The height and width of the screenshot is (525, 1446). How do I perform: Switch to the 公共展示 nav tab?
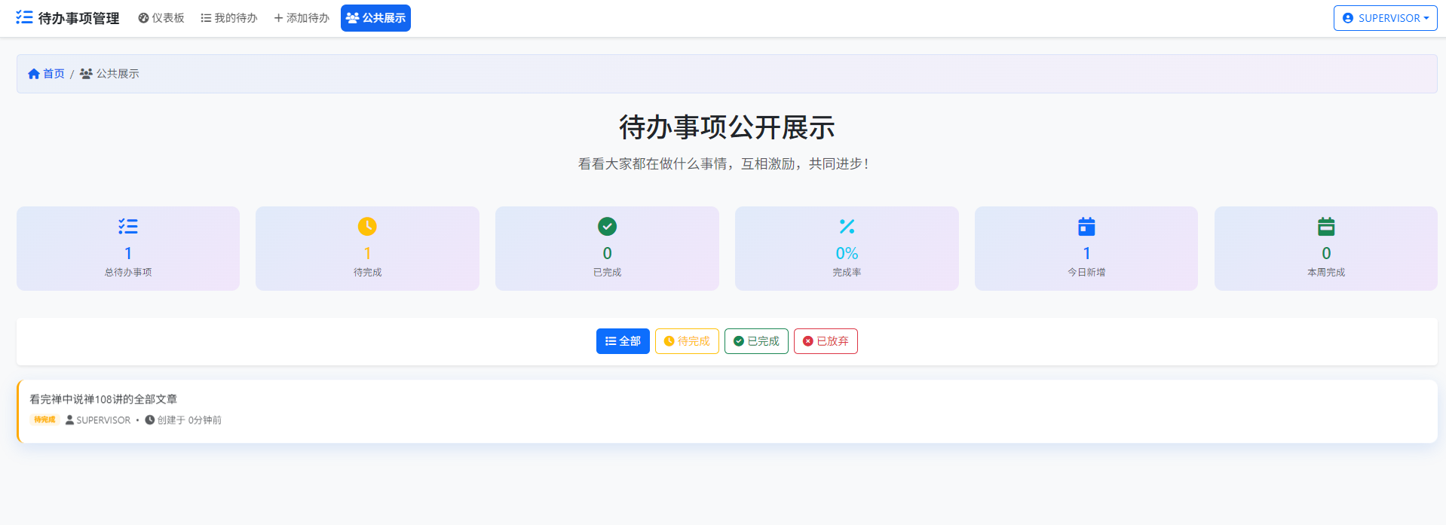(375, 18)
